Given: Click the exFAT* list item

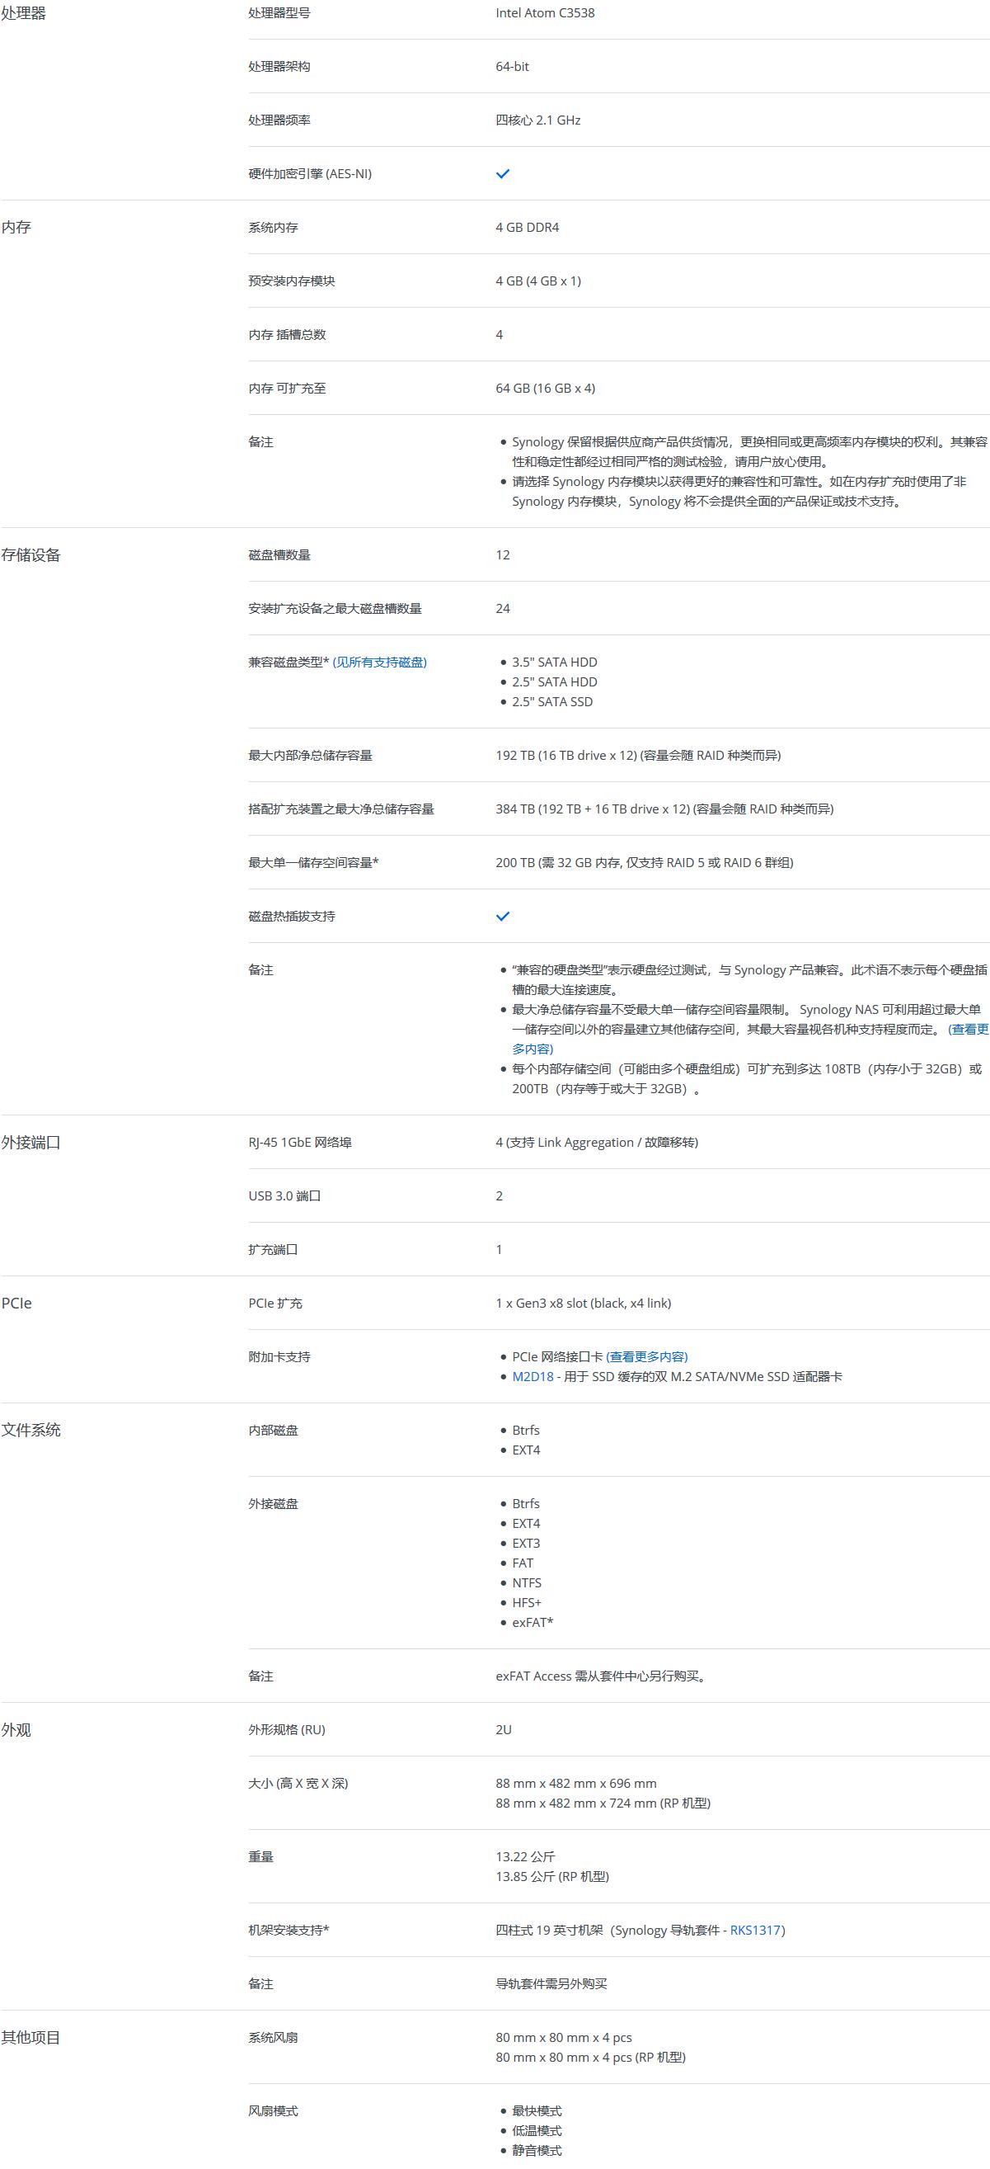Looking at the screenshot, I should [x=533, y=1623].
